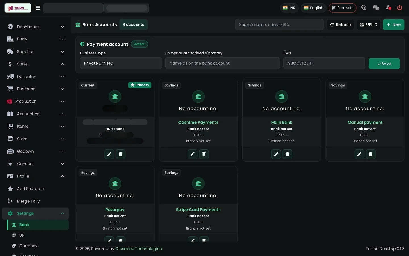Open Add Features in sidebar
Viewport: 409px width, 256px height.
point(36,189)
